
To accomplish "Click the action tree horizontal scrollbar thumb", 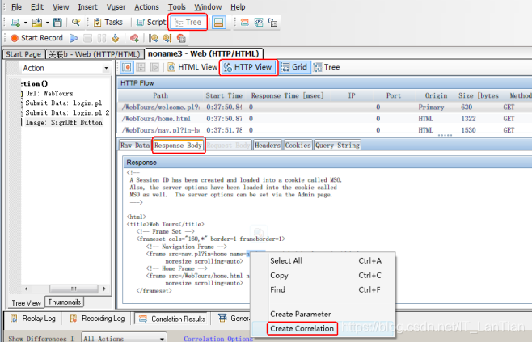I will (x=74, y=289).
